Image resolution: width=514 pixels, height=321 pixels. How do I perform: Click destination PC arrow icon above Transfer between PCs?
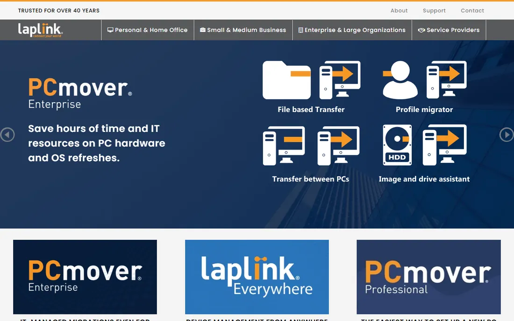pyautogui.click(x=339, y=146)
